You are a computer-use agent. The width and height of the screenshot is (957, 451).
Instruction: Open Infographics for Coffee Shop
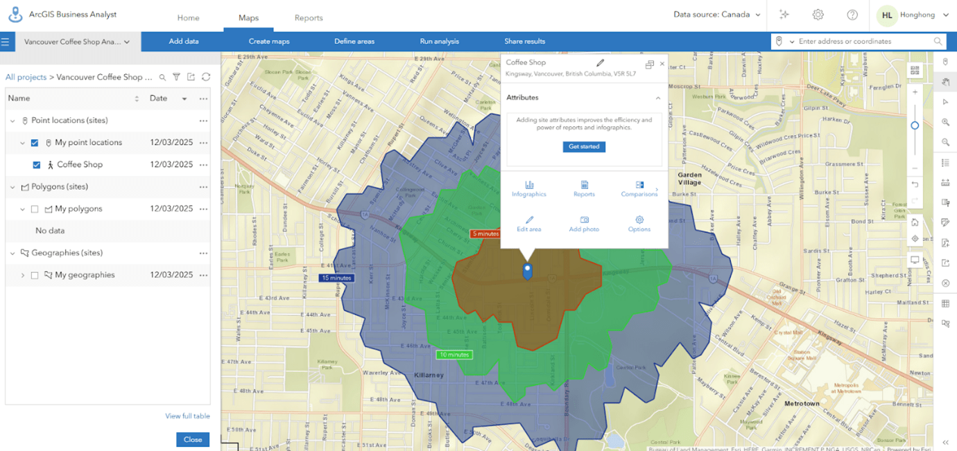pyautogui.click(x=529, y=189)
